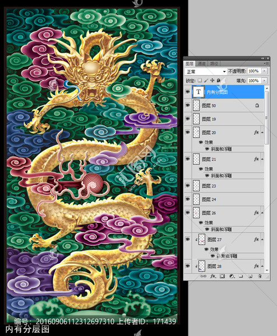This screenshot has height=336, width=277.
Task: Toggle visibility of 图层 24
Action: pos(188,199)
